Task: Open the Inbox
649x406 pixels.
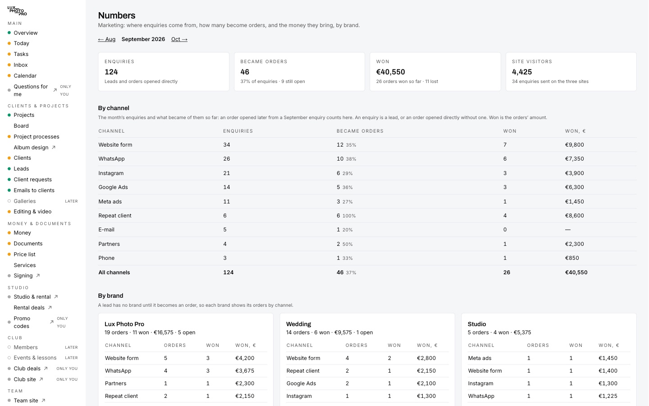Action: pyautogui.click(x=21, y=65)
